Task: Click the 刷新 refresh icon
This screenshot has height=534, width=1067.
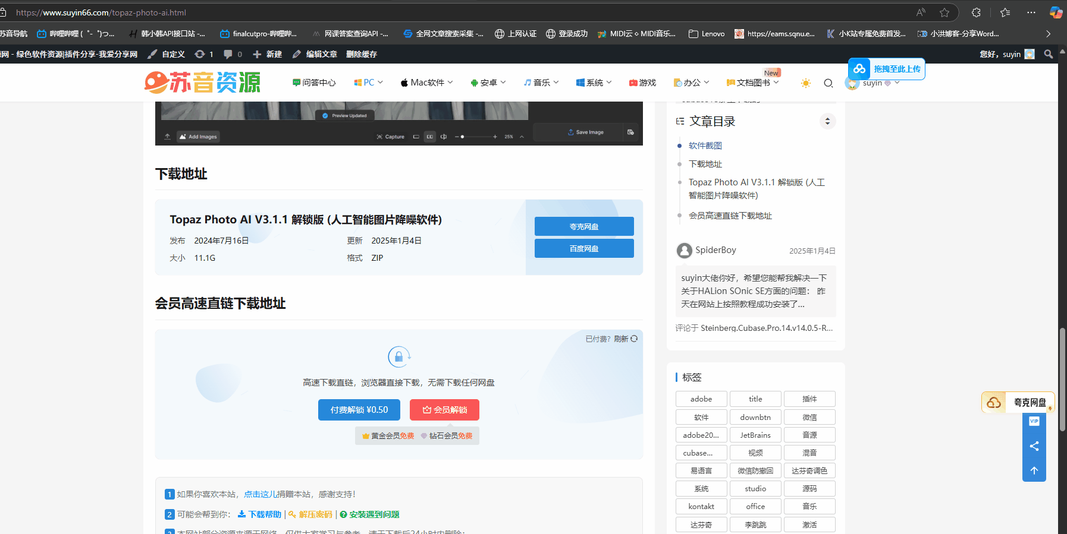Action: coord(634,339)
